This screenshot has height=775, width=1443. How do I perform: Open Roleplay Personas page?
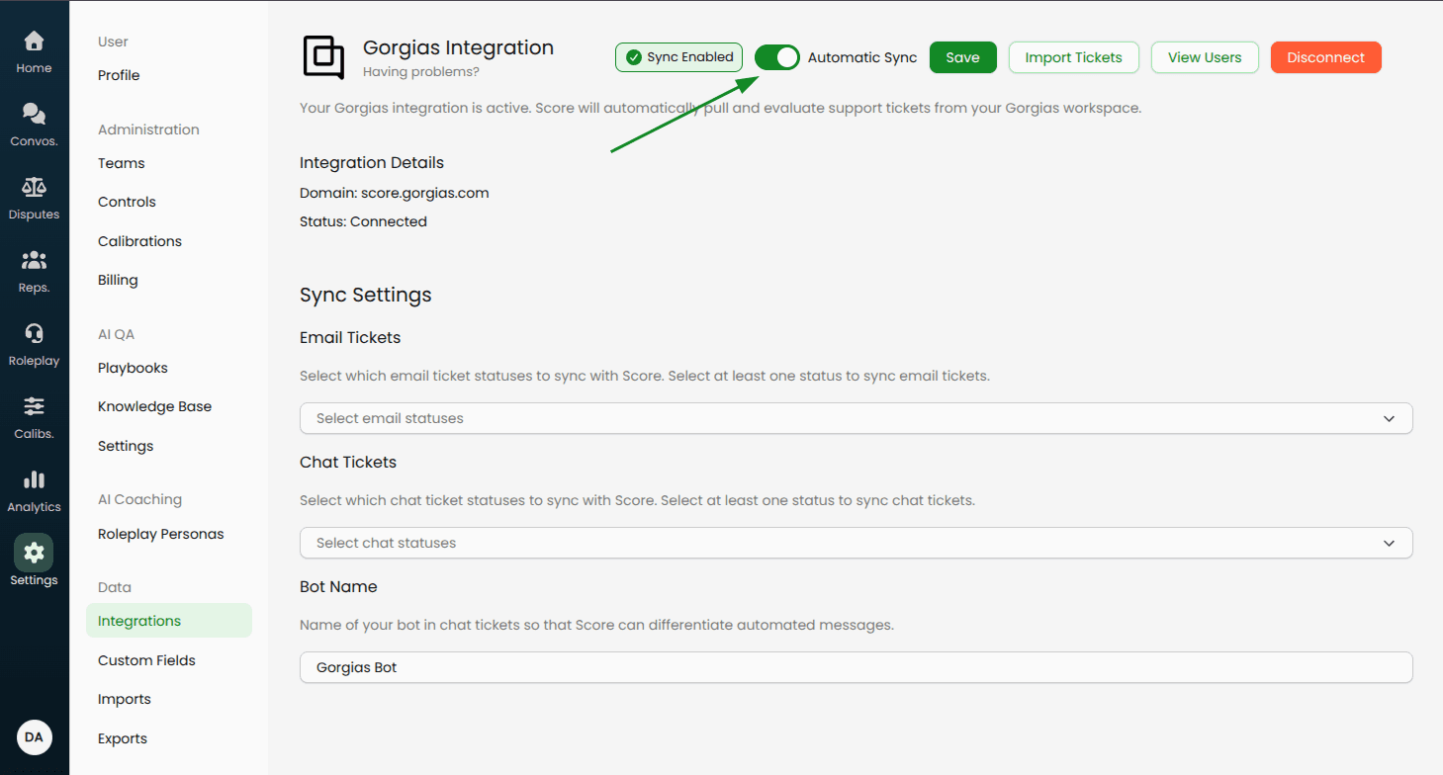[160, 534]
